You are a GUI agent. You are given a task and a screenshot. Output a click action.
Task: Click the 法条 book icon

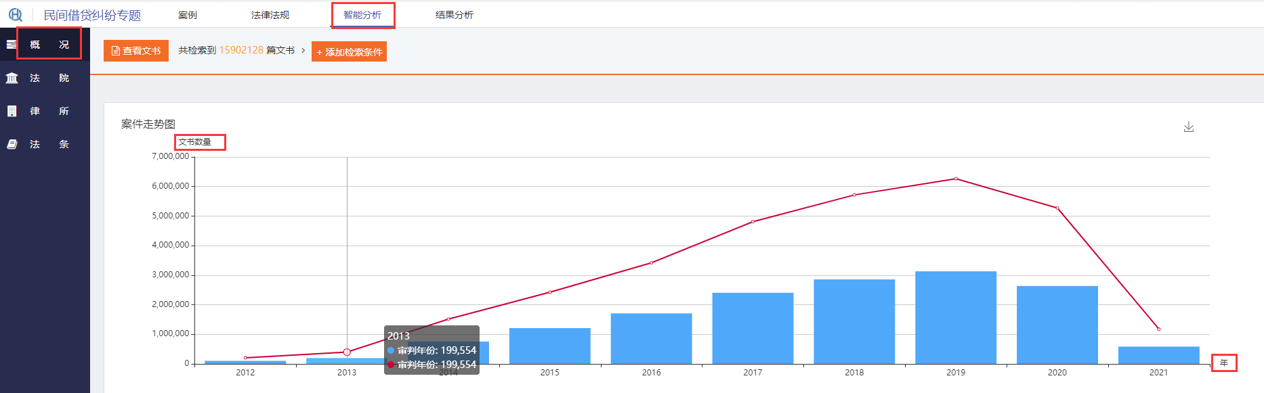coord(12,144)
